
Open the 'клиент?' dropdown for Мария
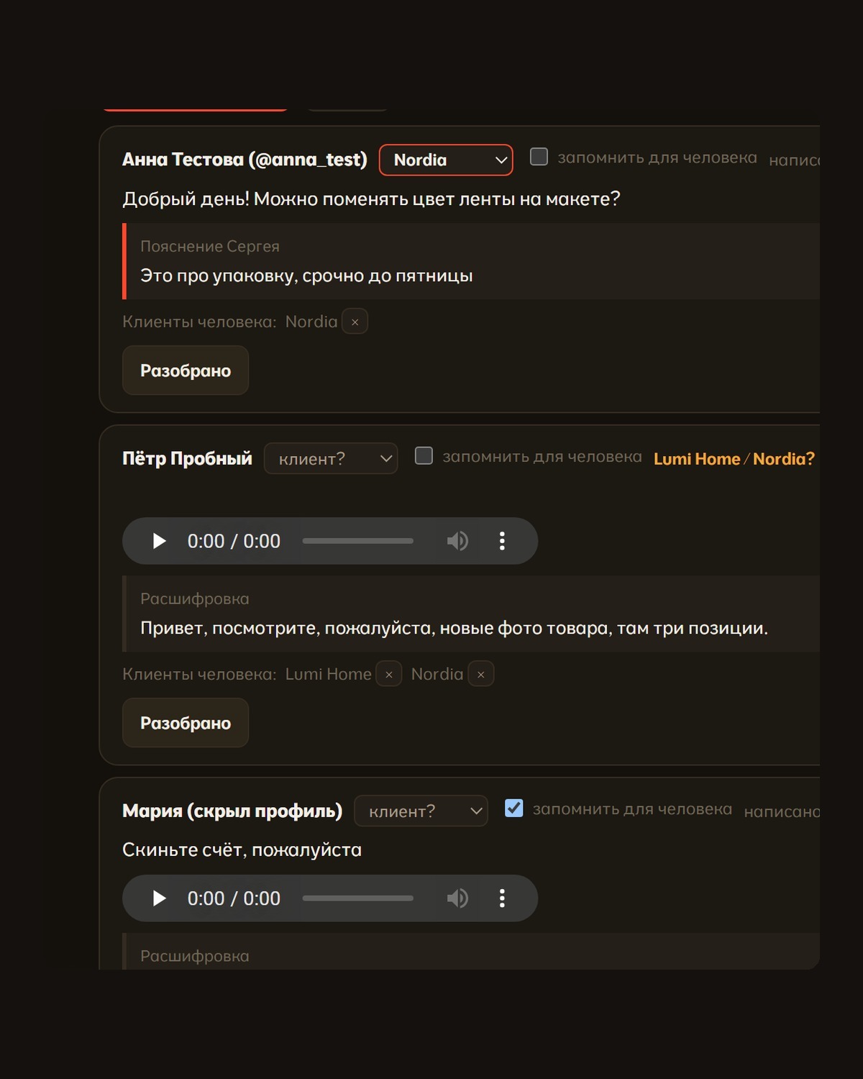[421, 811]
